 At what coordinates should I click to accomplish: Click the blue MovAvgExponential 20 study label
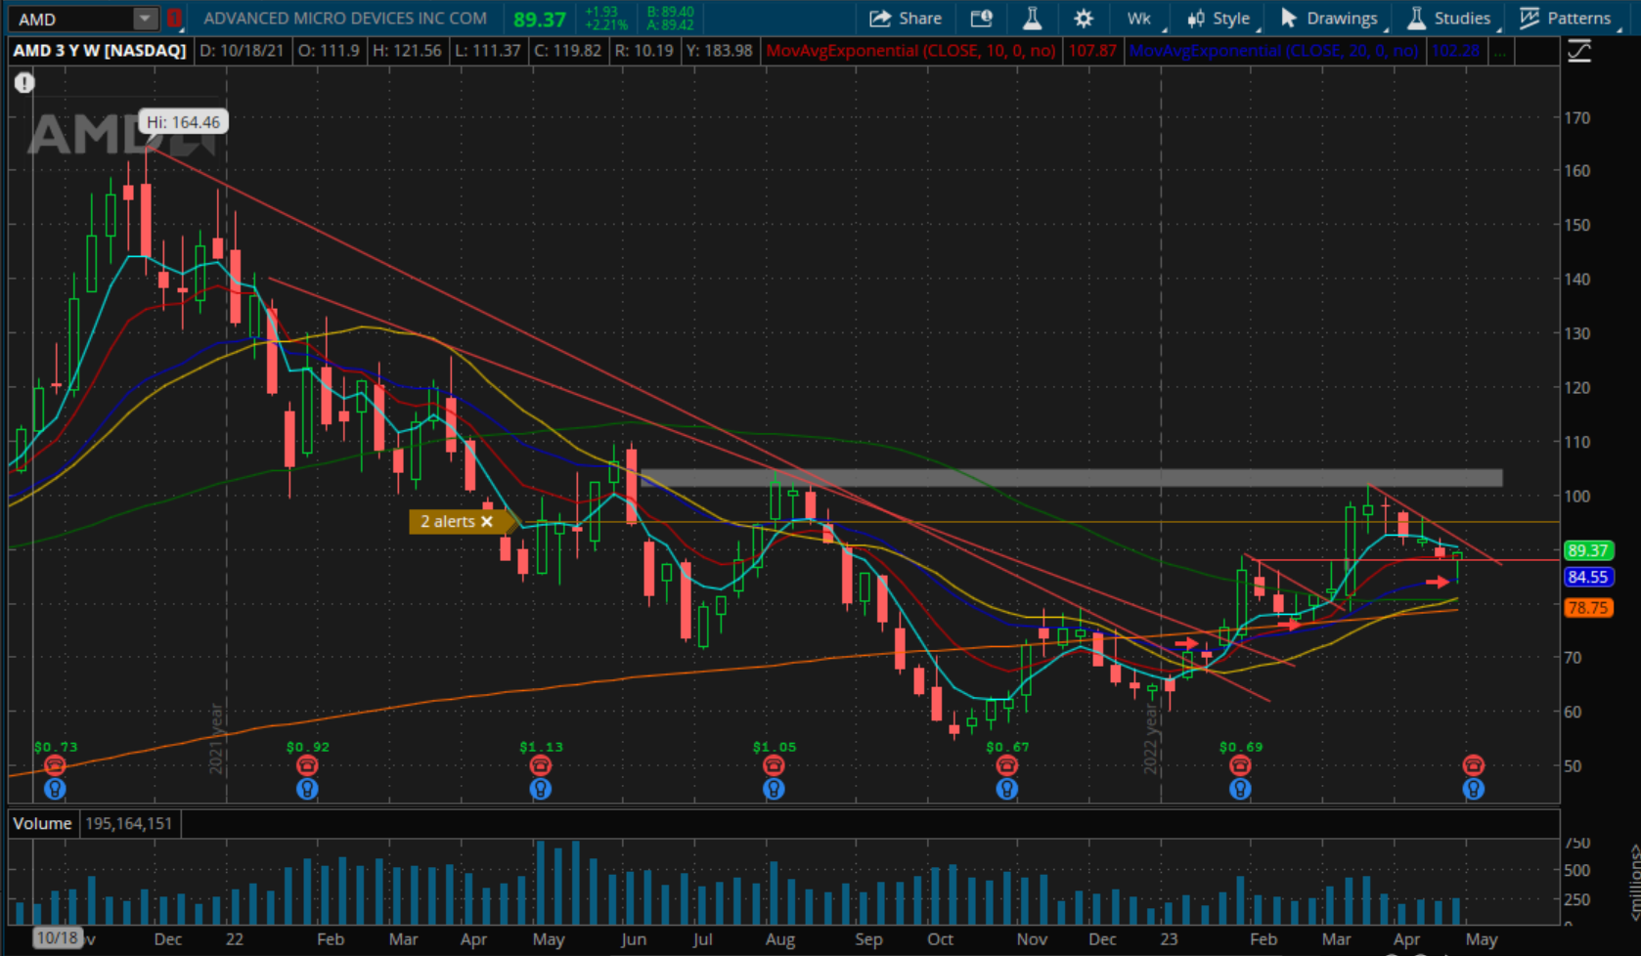1273,51
